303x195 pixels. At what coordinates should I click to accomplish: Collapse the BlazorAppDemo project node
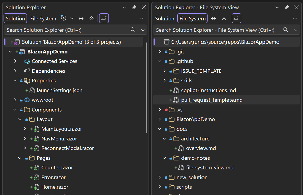pos(10,52)
